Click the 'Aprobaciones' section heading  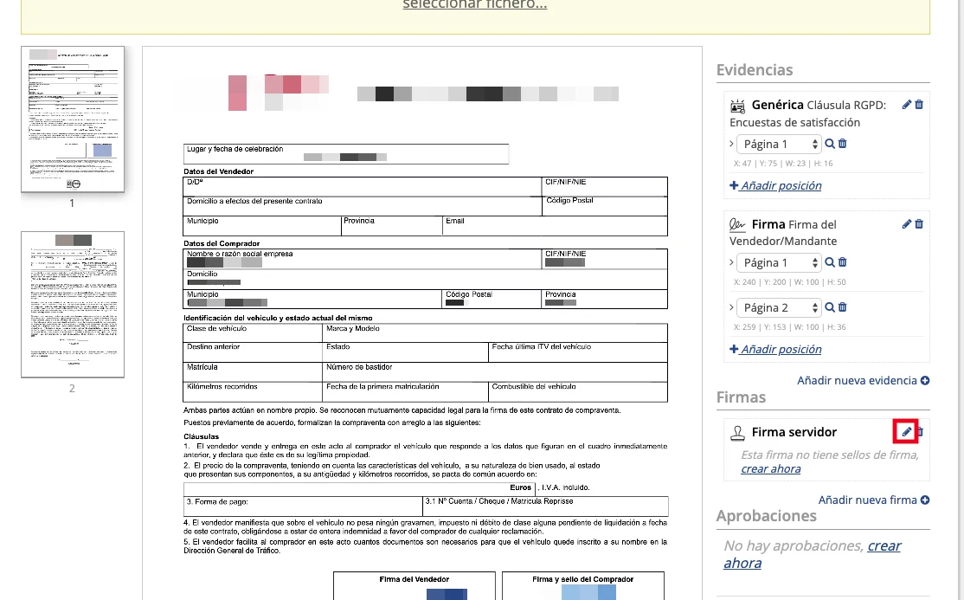point(766,516)
